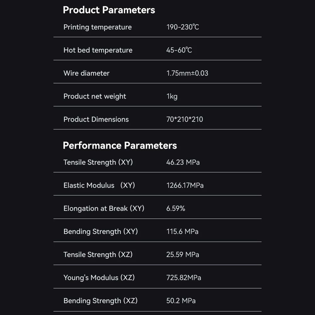Image resolution: width=315 pixels, height=315 pixels.
Task: Click the 1kg weight value
Action: coord(172,96)
